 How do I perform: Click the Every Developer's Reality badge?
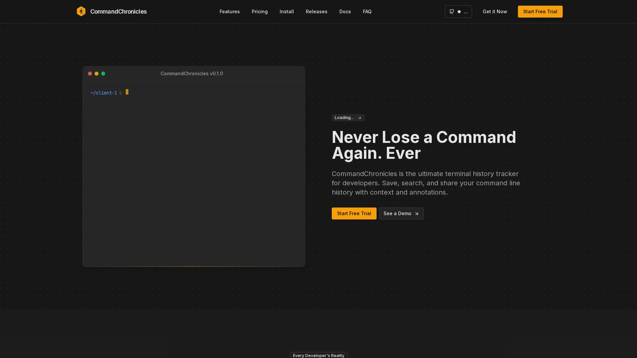tap(318, 355)
